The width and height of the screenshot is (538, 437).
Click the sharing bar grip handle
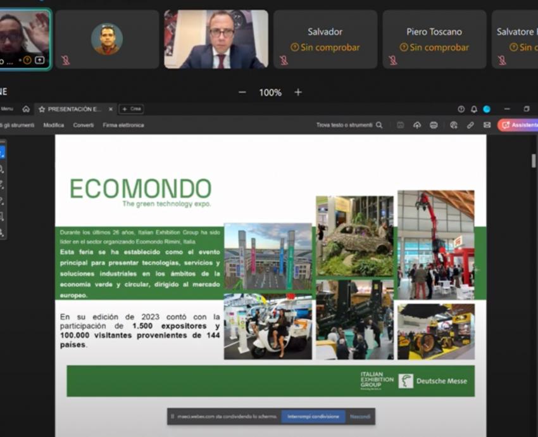click(172, 416)
